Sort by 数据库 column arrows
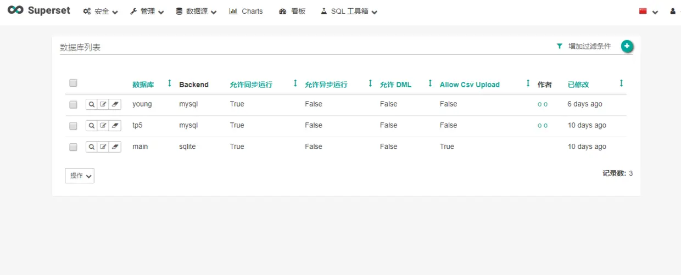 click(169, 83)
